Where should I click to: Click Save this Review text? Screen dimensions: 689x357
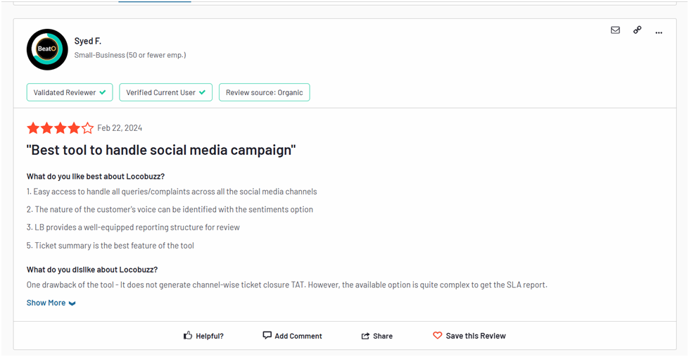pyautogui.click(x=476, y=336)
